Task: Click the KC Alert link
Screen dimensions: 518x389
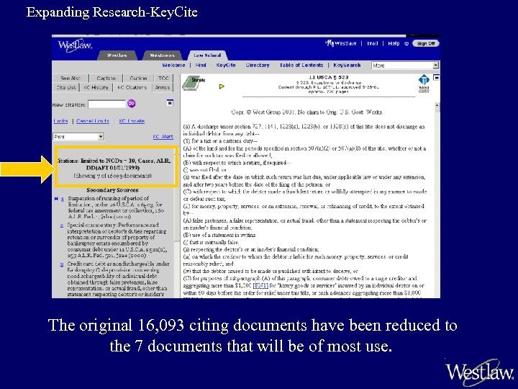Action: [163, 137]
